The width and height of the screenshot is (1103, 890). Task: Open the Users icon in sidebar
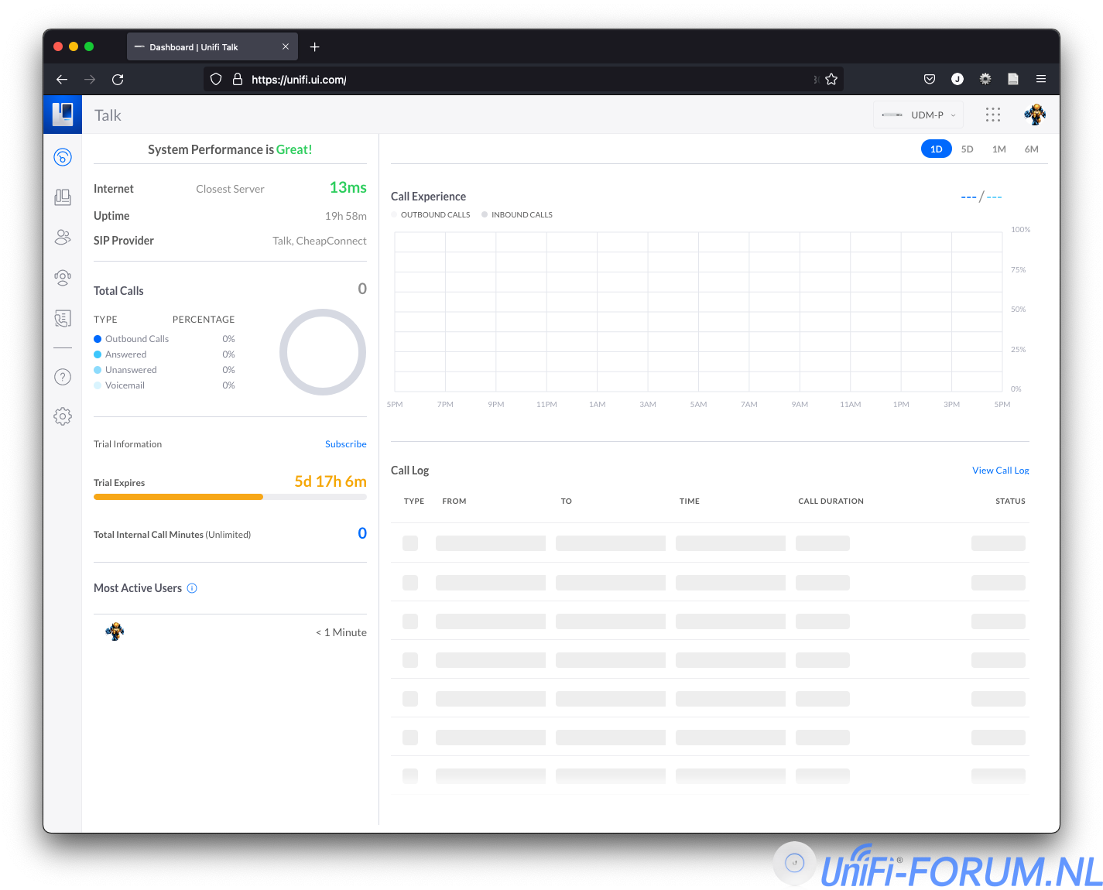coord(63,238)
